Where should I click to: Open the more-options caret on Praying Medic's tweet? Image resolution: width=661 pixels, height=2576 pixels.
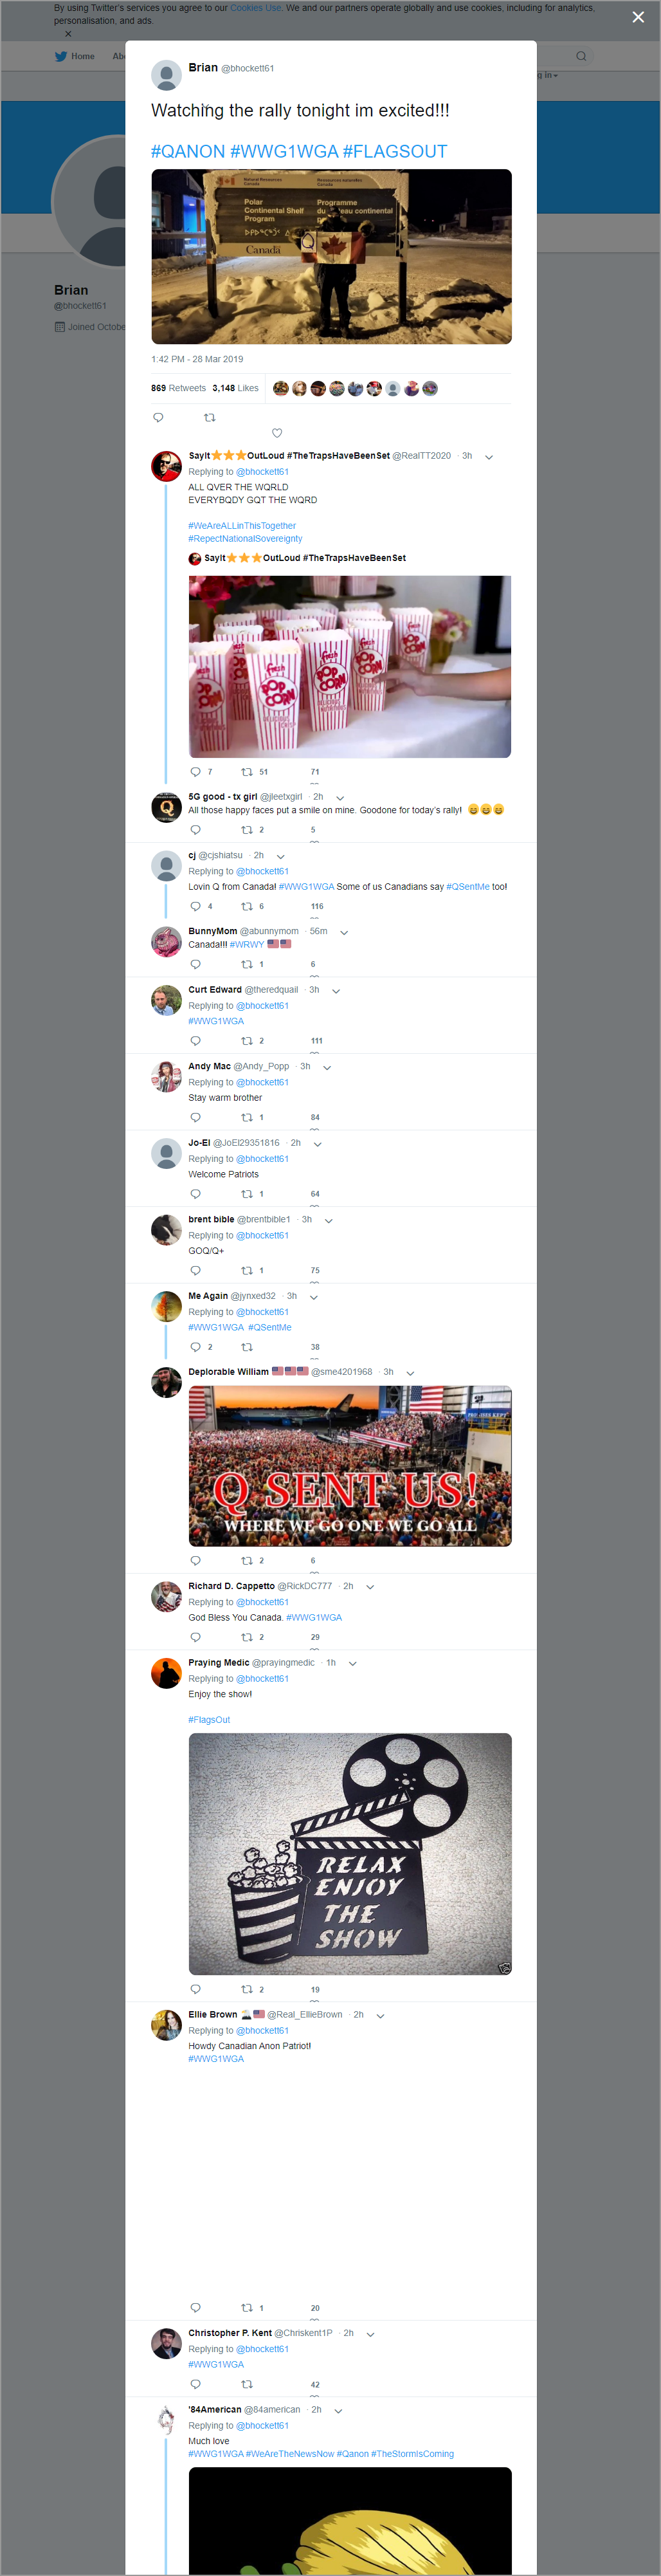point(353,1664)
